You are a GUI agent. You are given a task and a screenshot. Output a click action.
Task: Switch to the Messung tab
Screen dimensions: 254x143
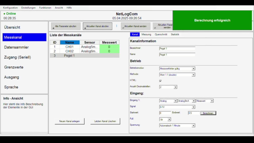coord(146,34)
